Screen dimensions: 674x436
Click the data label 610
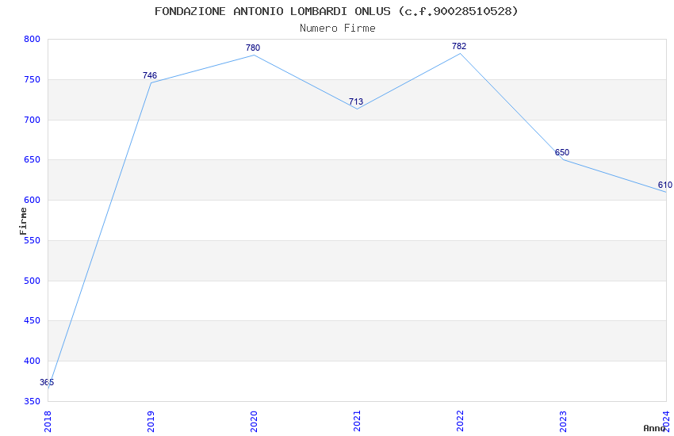click(x=665, y=185)
